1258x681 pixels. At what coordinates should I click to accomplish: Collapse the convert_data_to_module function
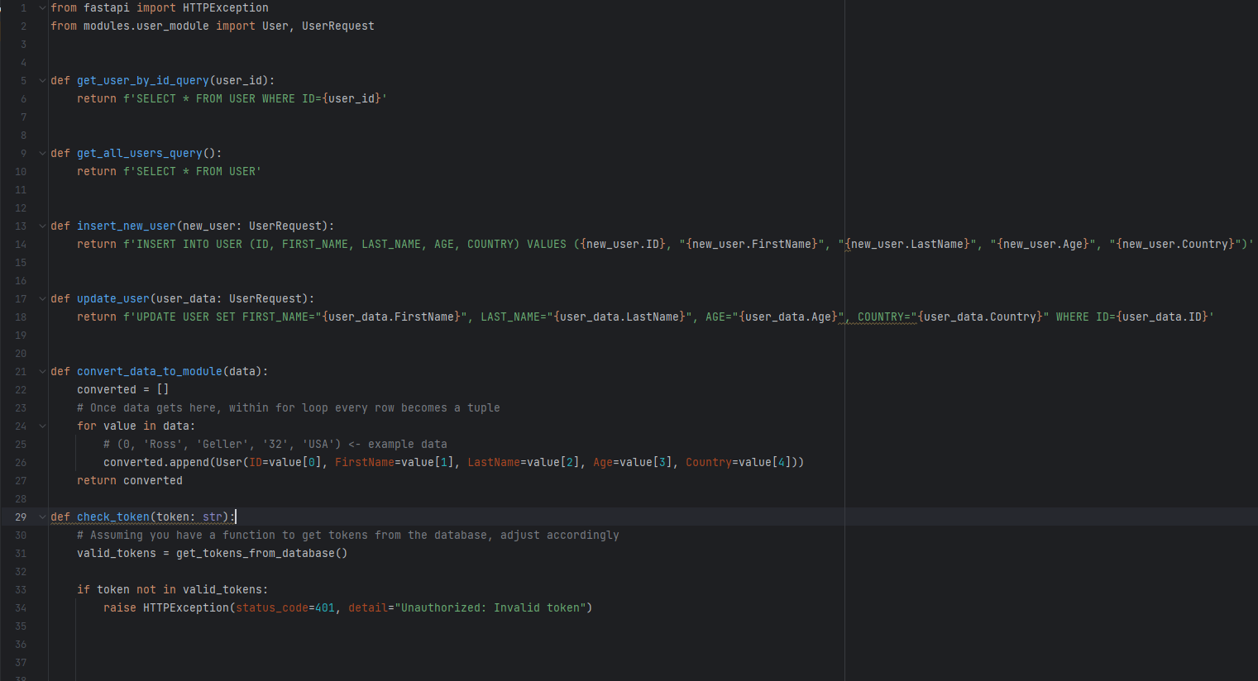42,371
